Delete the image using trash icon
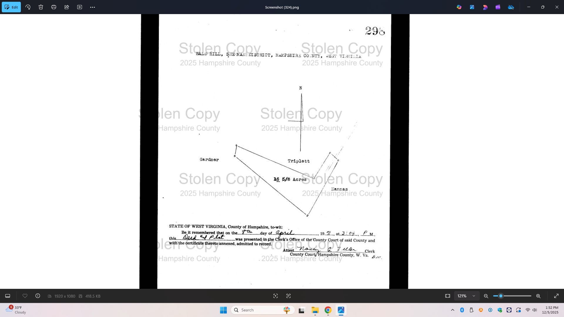The image size is (564, 317). [41, 7]
